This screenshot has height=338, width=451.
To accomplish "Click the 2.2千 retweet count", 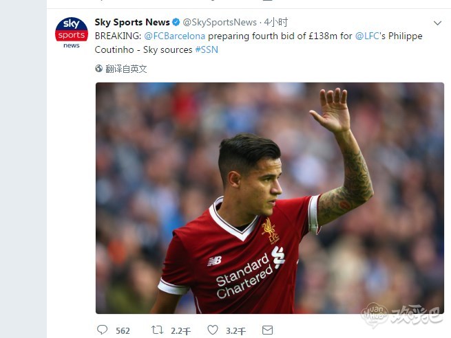I will pos(180,331).
